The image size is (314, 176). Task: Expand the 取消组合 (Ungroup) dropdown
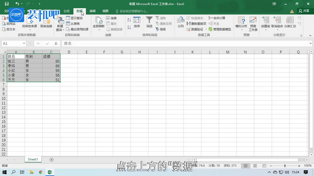[x=277, y=30]
